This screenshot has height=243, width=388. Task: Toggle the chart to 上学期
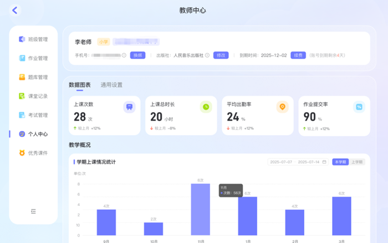coord(356,162)
